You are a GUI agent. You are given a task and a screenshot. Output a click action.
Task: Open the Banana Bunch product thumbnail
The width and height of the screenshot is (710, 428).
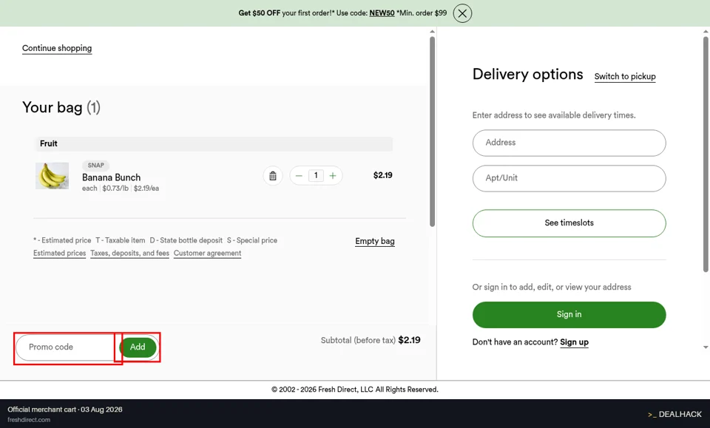[x=52, y=175]
